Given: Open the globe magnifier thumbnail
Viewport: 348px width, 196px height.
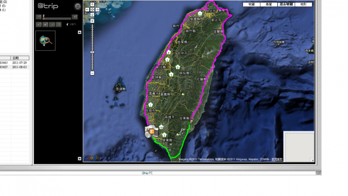Looking at the screenshot, I should [46, 41].
